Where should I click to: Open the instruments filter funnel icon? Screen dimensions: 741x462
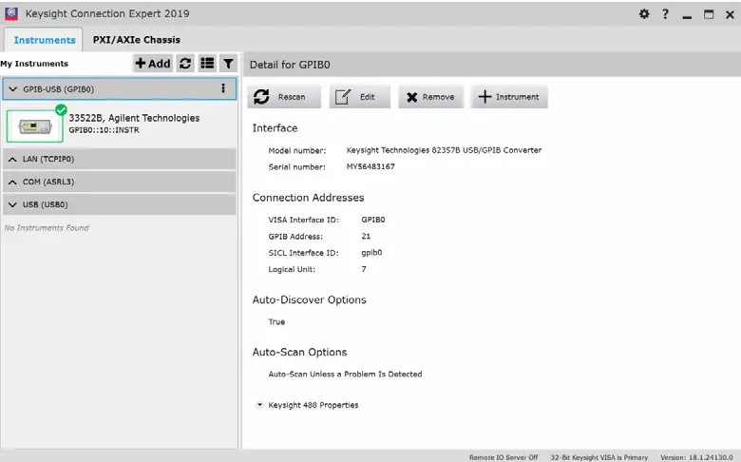click(228, 64)
